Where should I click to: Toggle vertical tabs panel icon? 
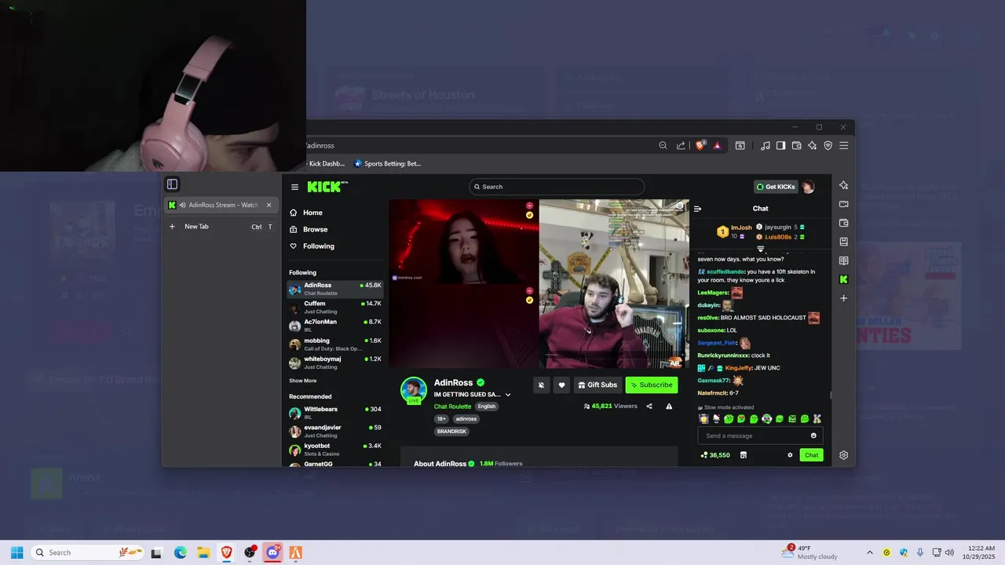coord(172,184)
